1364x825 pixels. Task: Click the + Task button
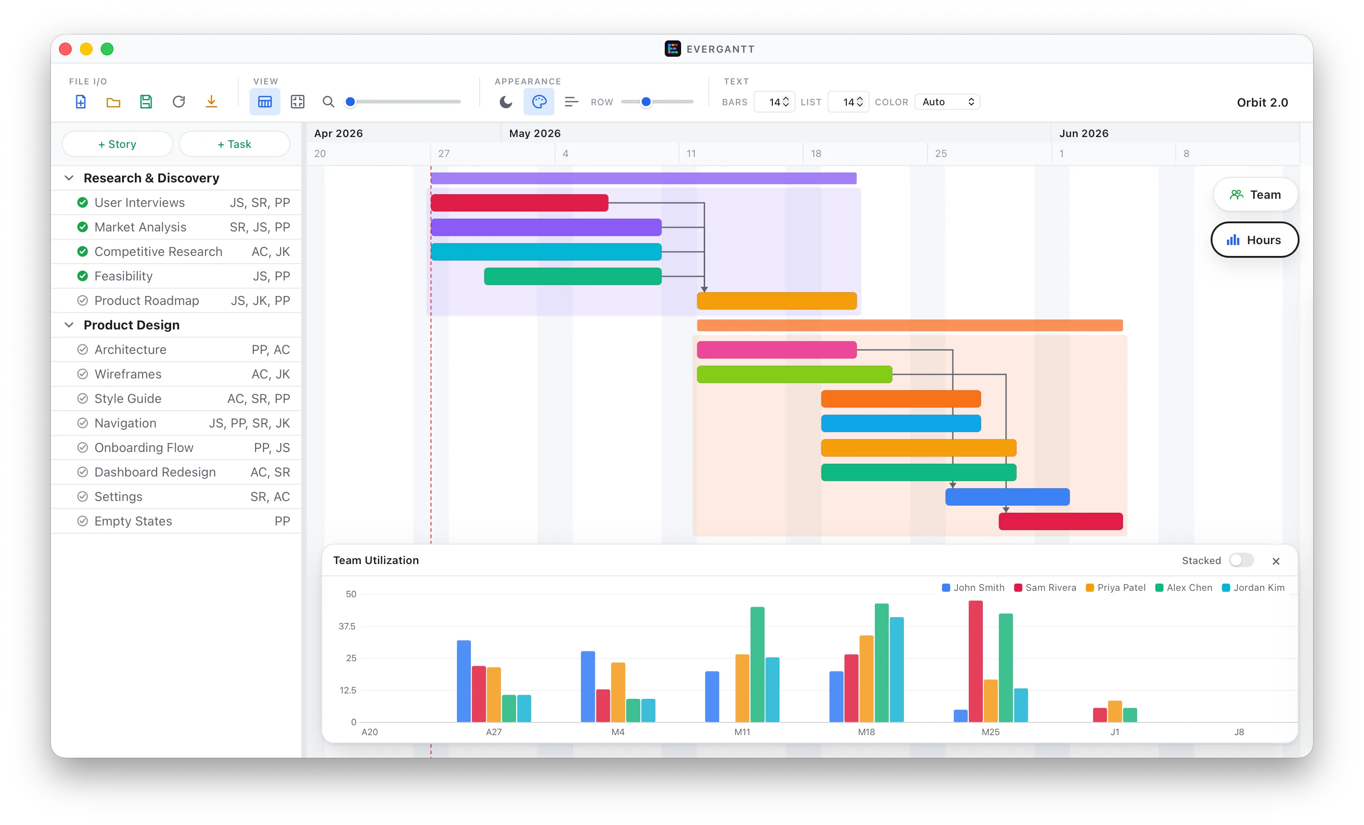tap(234, 144)
